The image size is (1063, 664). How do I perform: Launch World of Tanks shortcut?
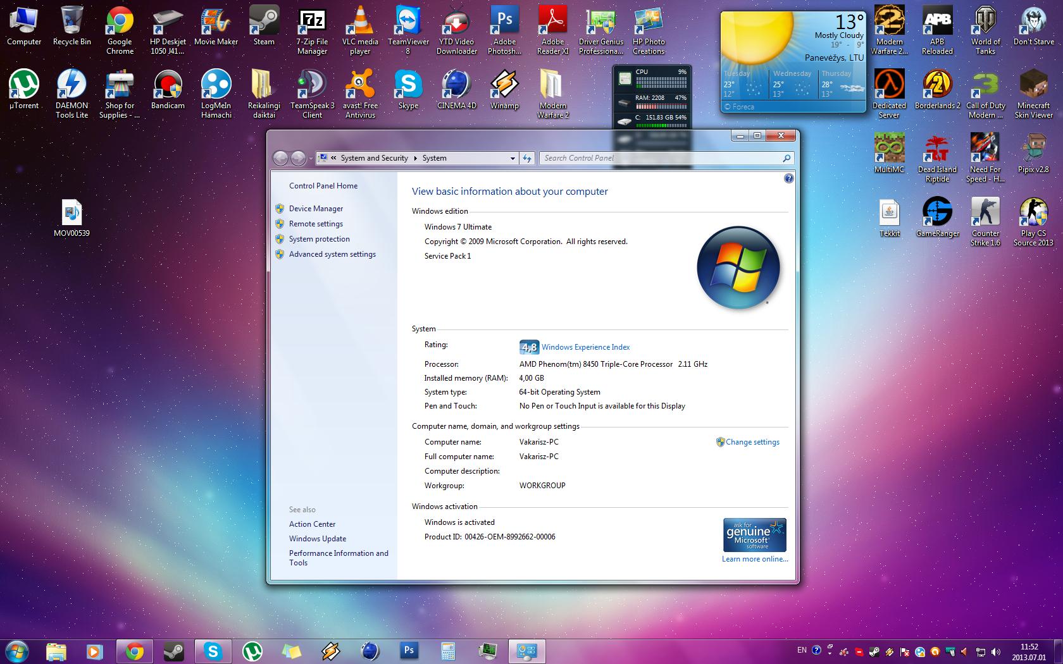point(985,30)
